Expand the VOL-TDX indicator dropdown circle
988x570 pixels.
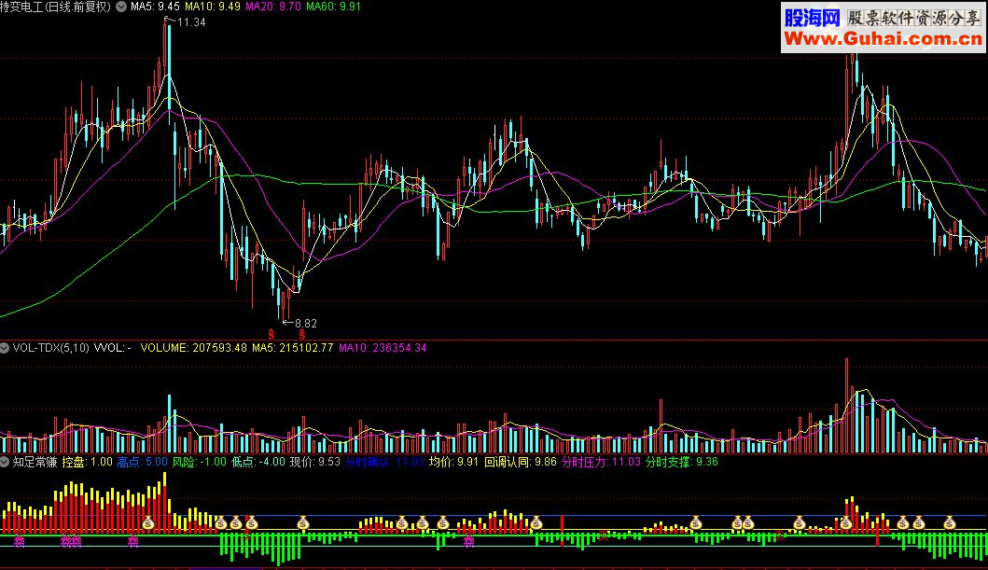[5, 348]
